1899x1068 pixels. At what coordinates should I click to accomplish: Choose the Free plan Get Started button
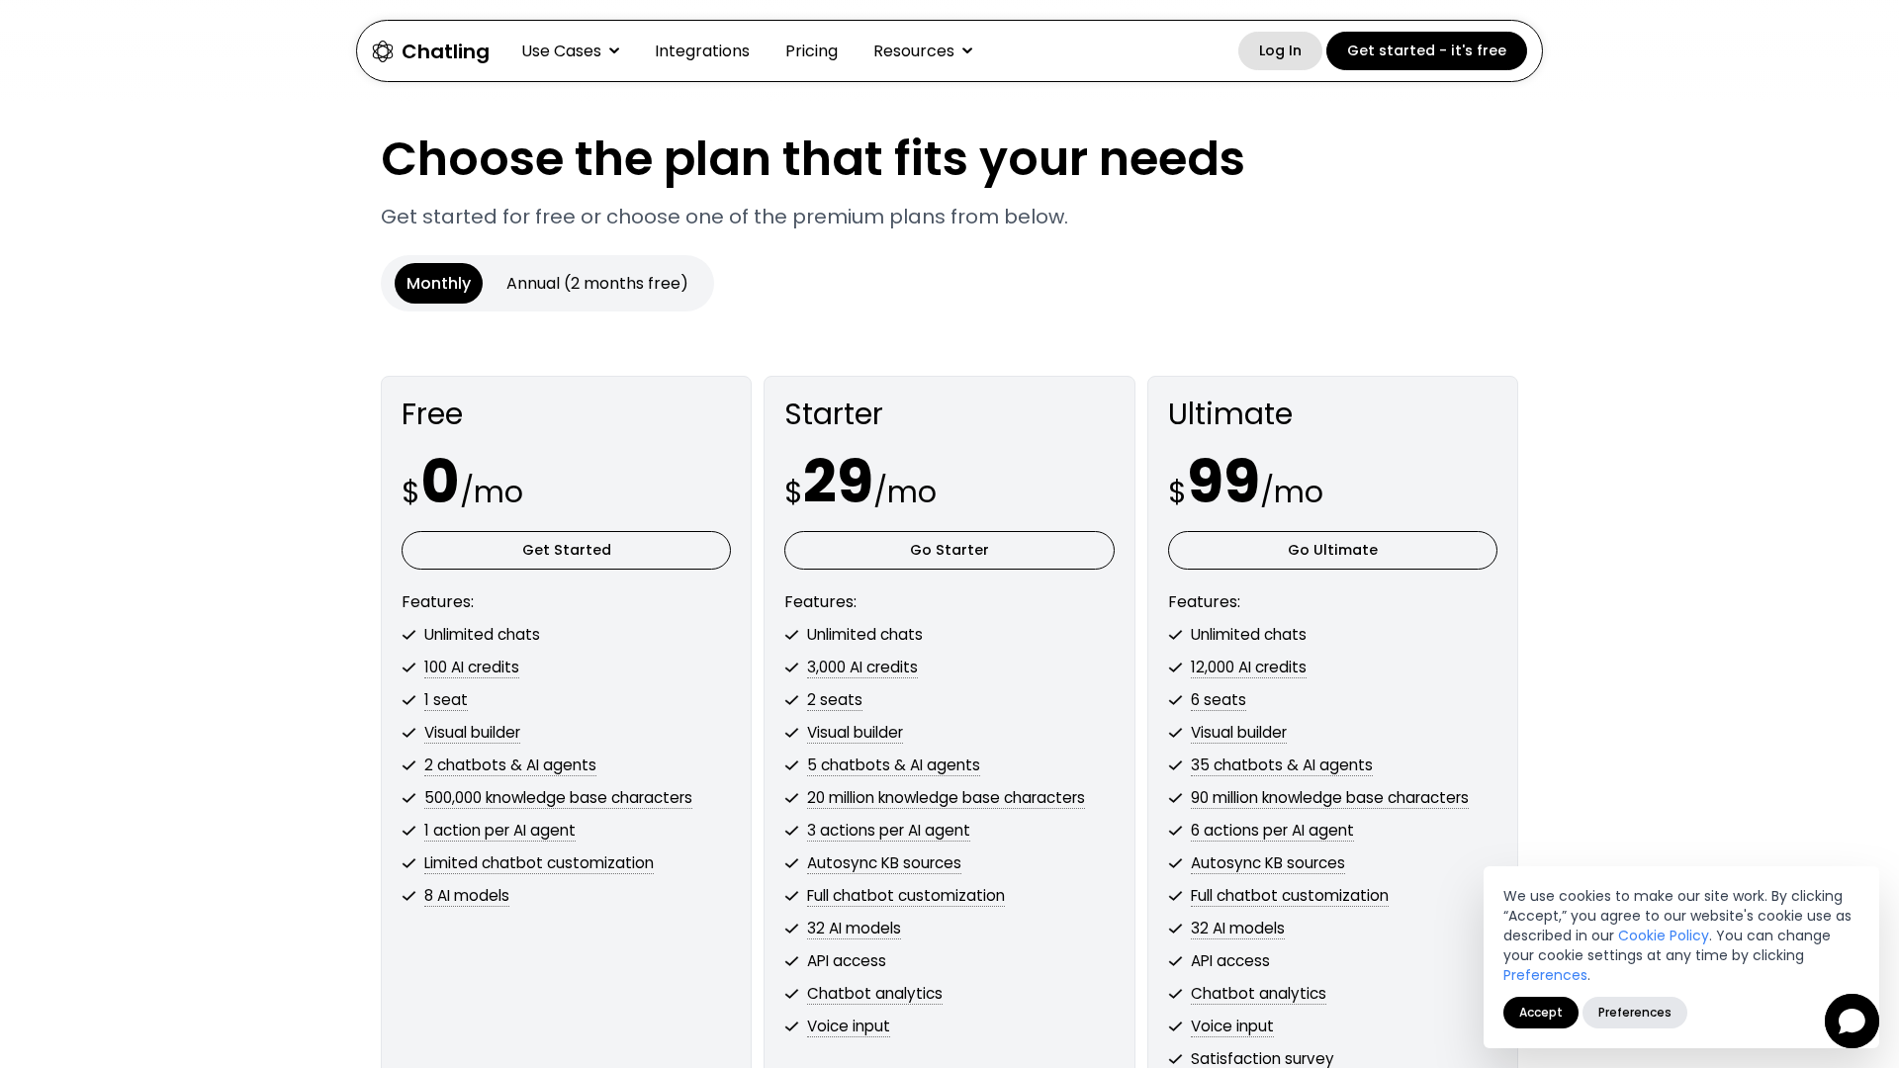point(566,551)
